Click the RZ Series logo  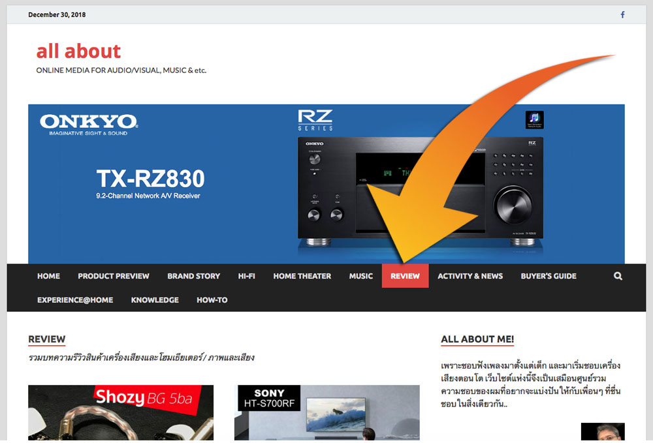click(x=315, y=120)
